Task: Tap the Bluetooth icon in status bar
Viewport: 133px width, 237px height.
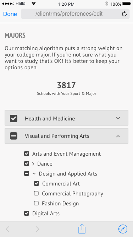Action: (x=107, y=4)
